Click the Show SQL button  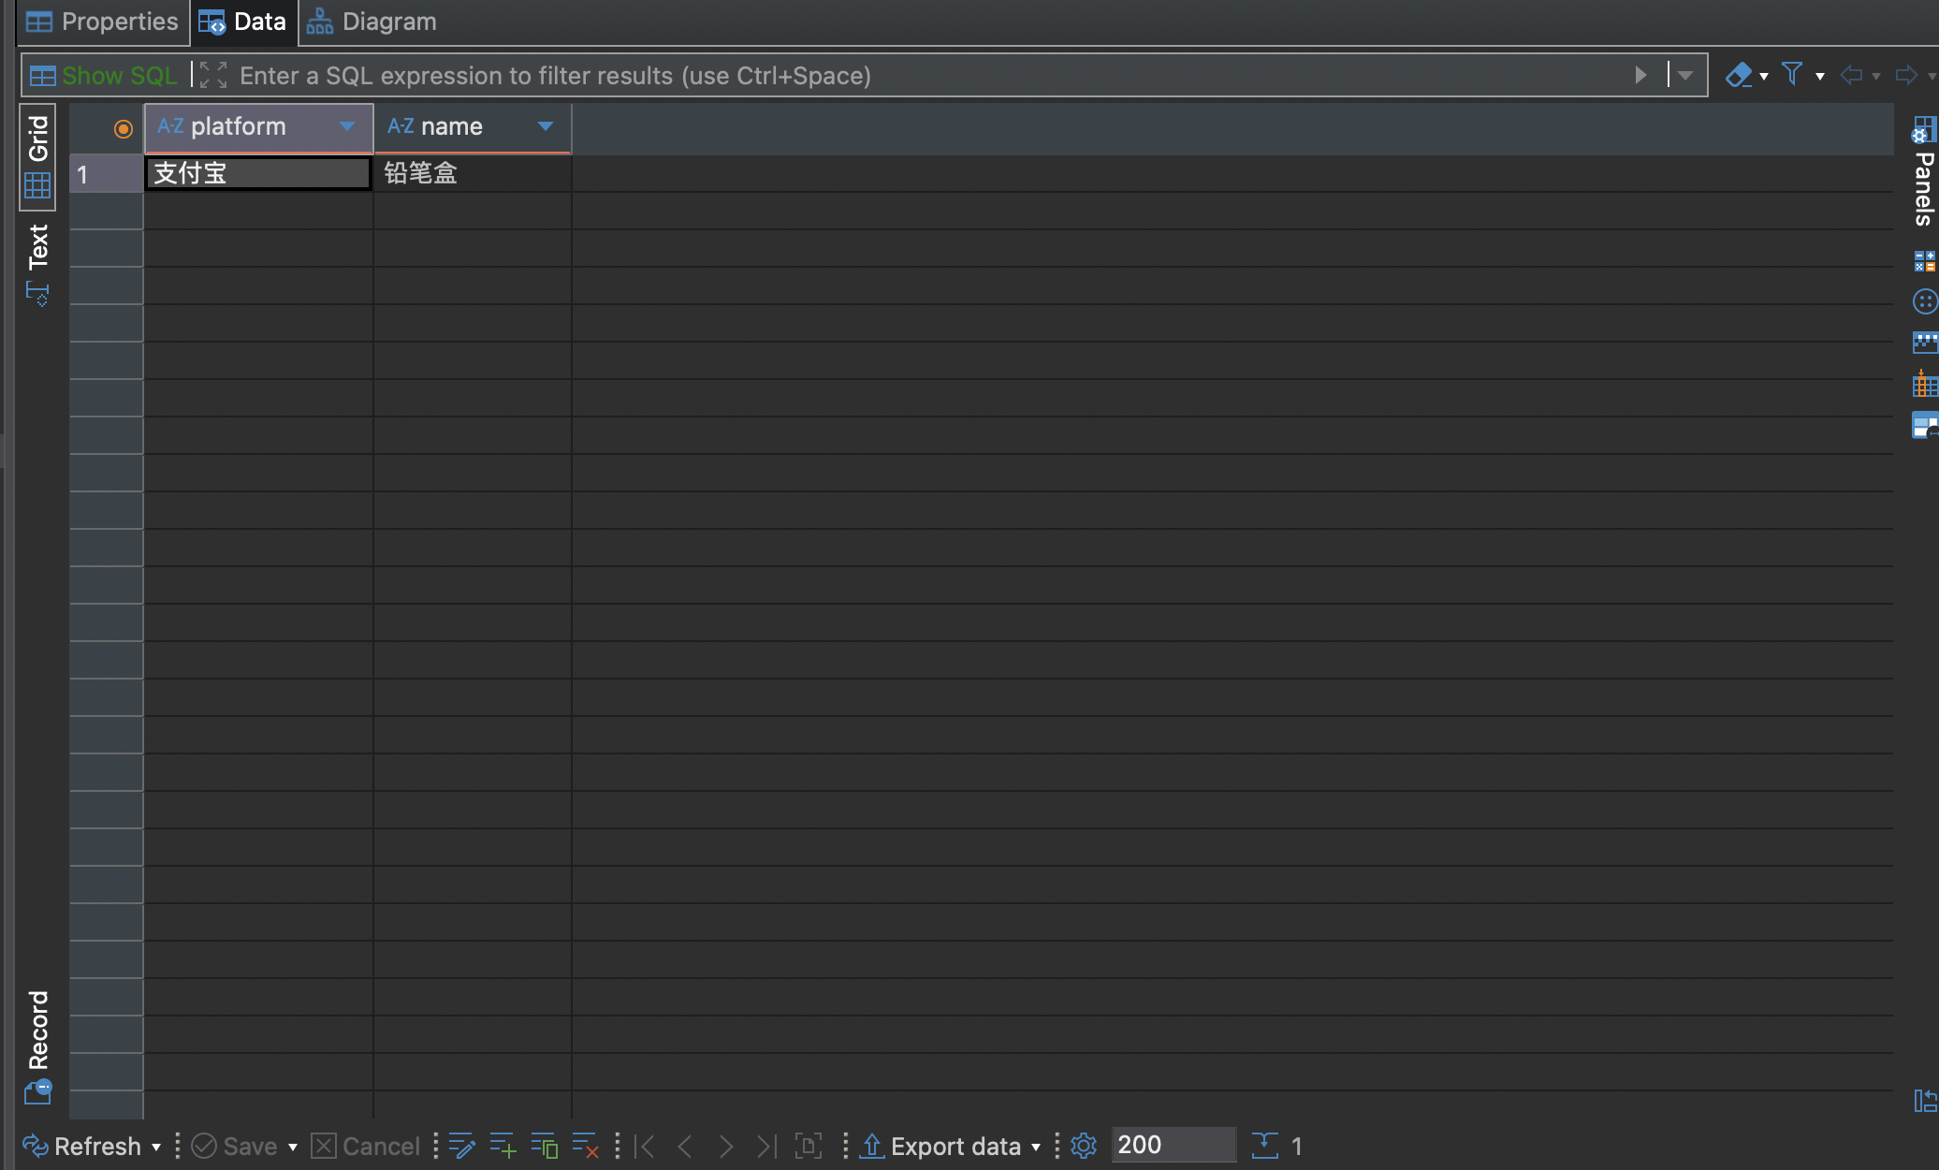point(103,76)
